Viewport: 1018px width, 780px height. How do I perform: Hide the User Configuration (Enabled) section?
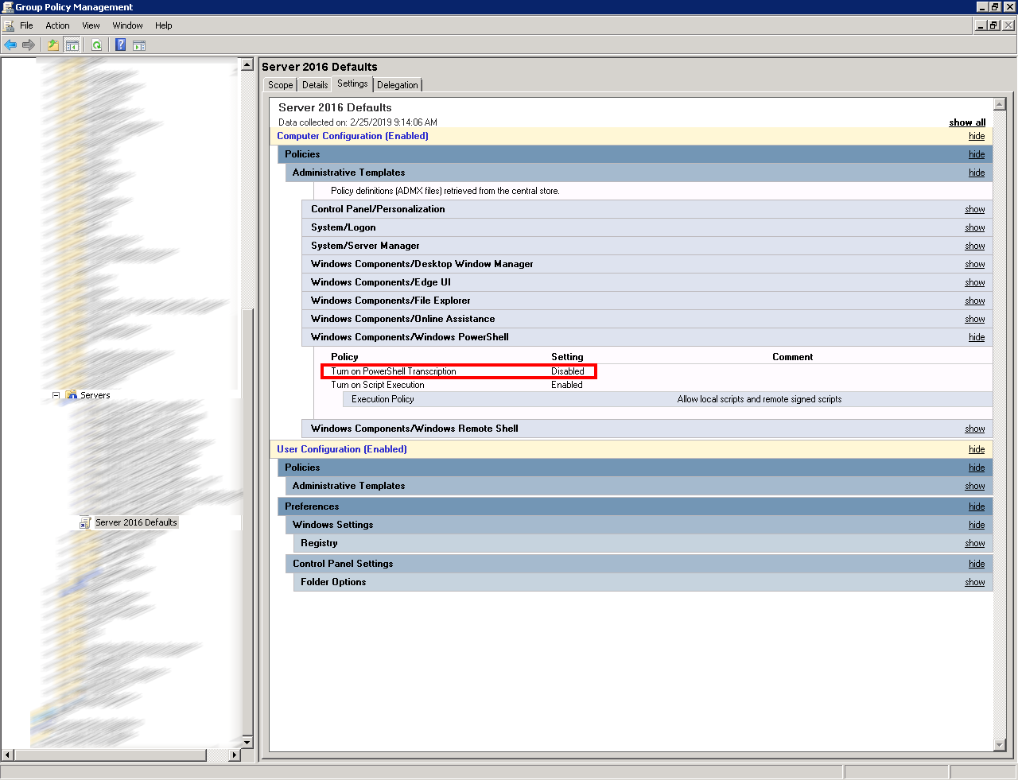[977, 449]
